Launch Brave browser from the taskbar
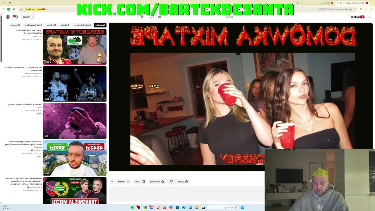375x211 pixels. coord(158,208)
